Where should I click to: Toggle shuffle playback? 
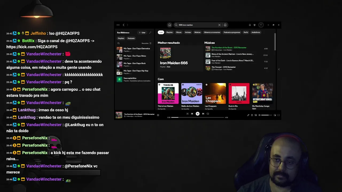coord(187,114)
